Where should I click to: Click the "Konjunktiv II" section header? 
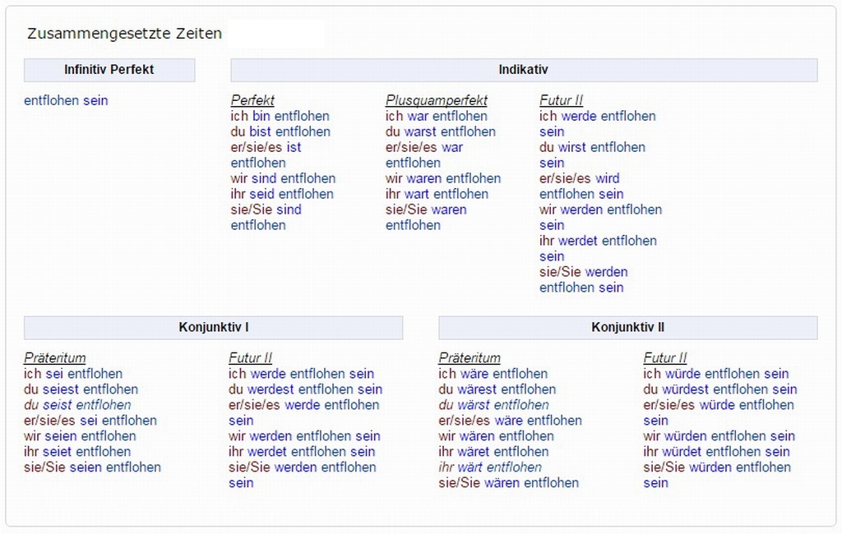tap(627, 327)
